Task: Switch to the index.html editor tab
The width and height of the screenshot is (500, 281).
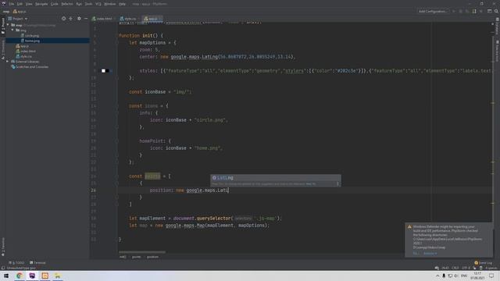Action: point(102,19)
